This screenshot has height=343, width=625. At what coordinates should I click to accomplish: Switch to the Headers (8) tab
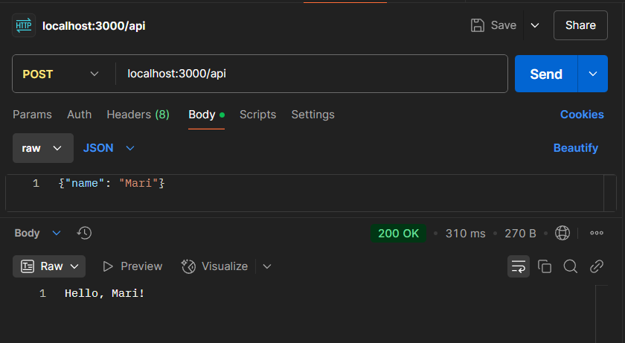click(x=138, y=115)
